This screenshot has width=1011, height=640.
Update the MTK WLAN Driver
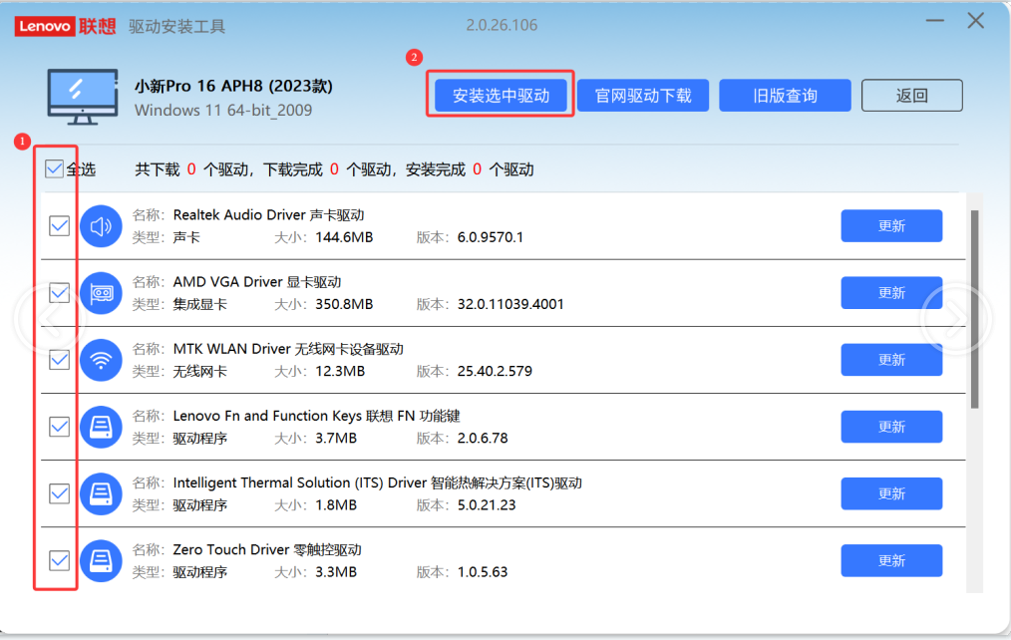coord(891,360)
